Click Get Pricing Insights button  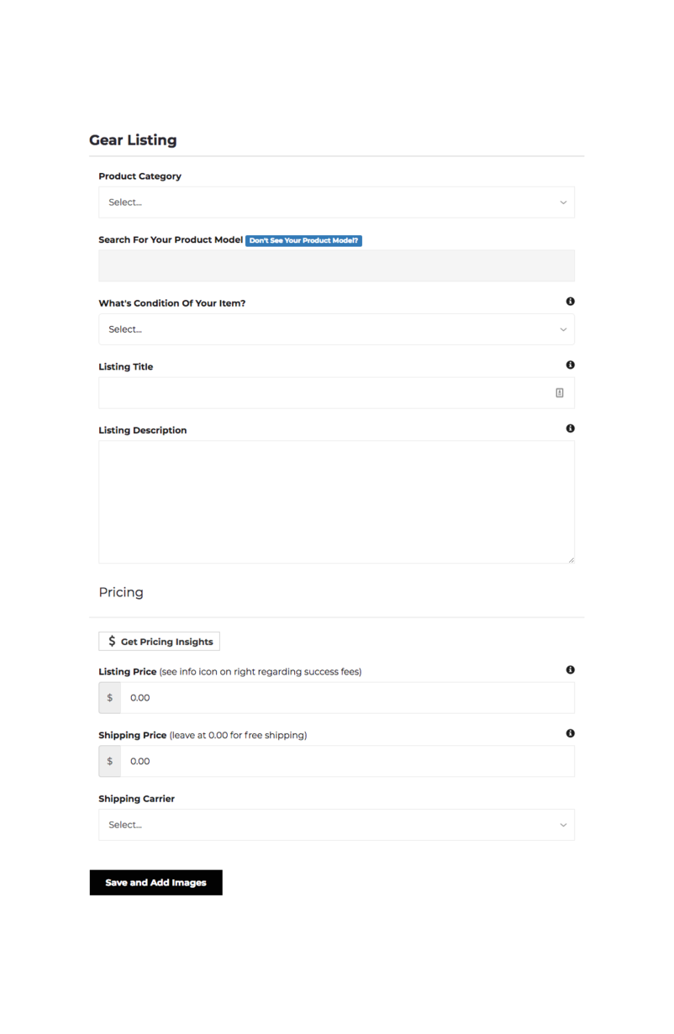159,642
